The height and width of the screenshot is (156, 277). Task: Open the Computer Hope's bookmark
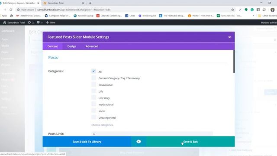58,16
